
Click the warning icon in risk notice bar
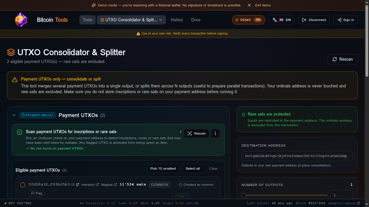[138, 34]
